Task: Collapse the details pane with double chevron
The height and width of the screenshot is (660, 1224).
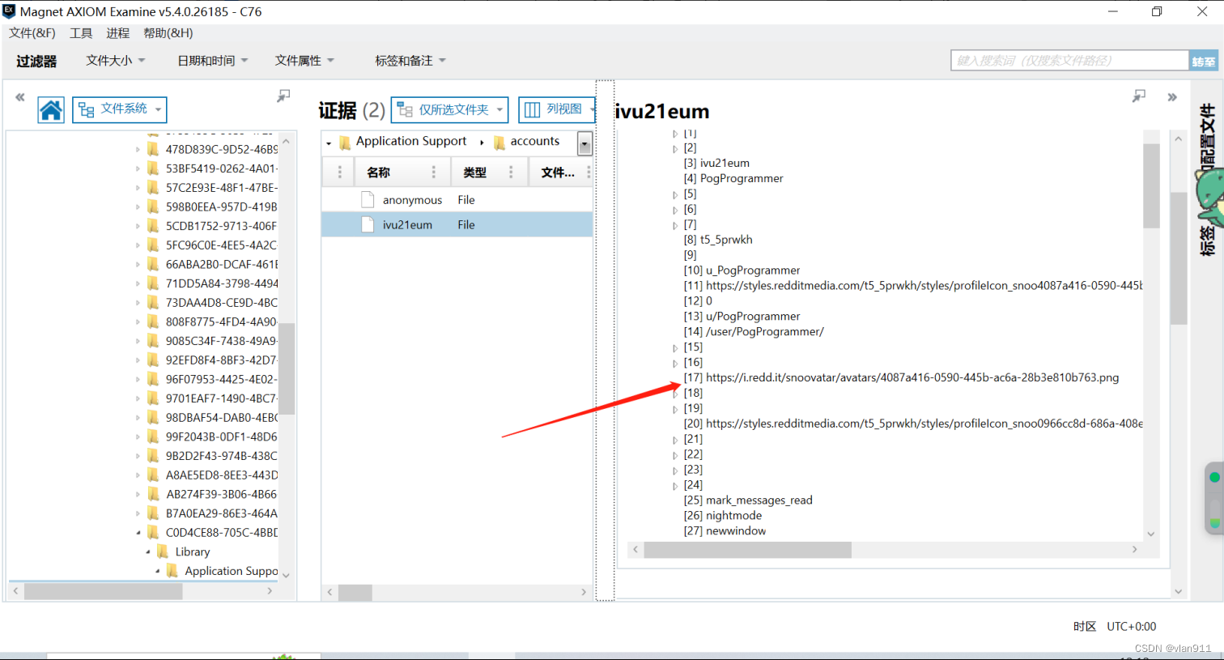Action: 1171,97
